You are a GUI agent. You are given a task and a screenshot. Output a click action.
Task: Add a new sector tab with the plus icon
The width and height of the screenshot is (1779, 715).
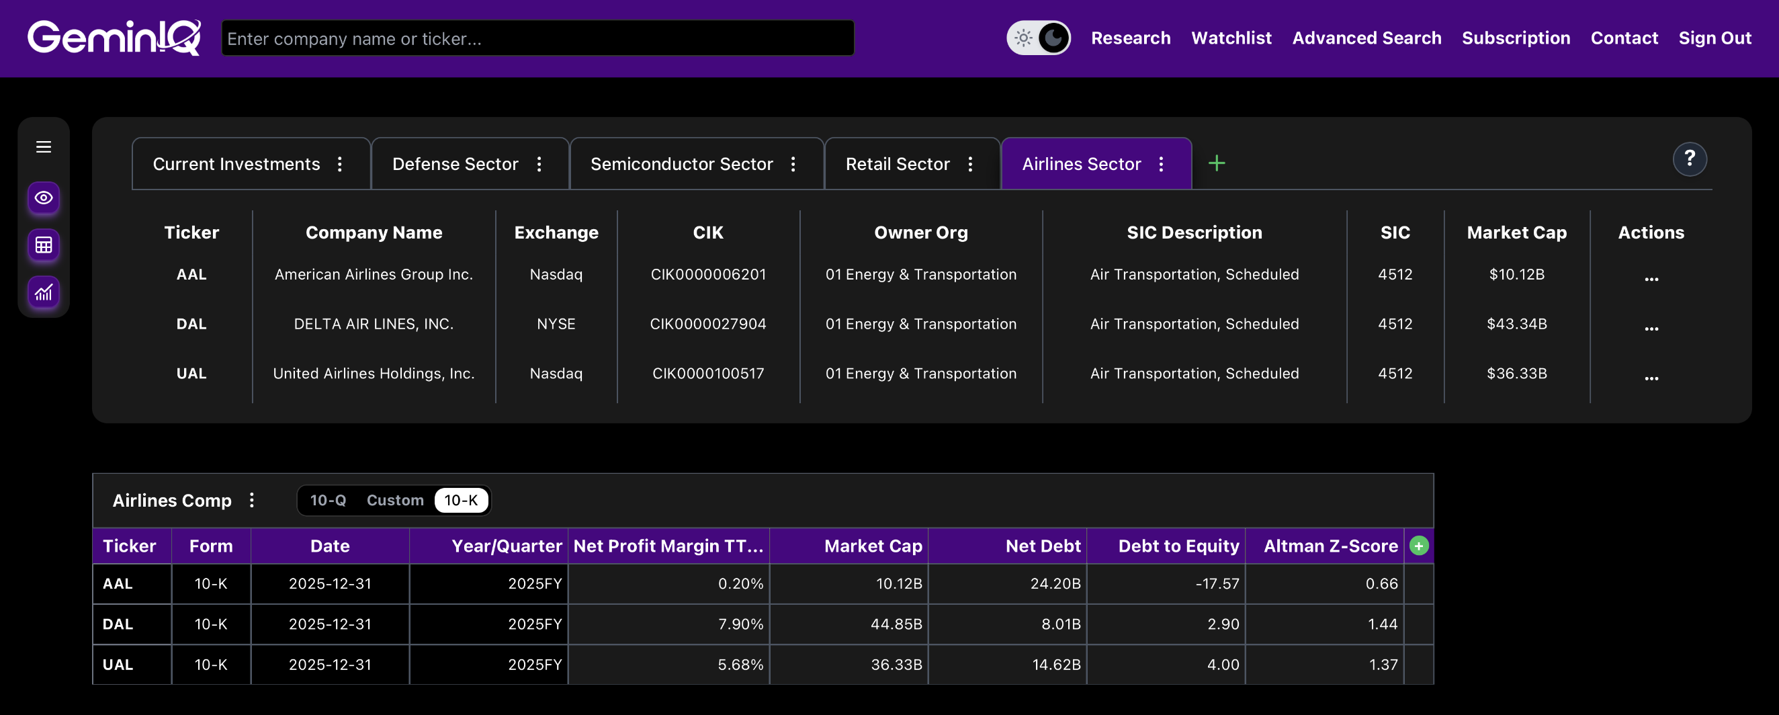(x=1217, y=163)
